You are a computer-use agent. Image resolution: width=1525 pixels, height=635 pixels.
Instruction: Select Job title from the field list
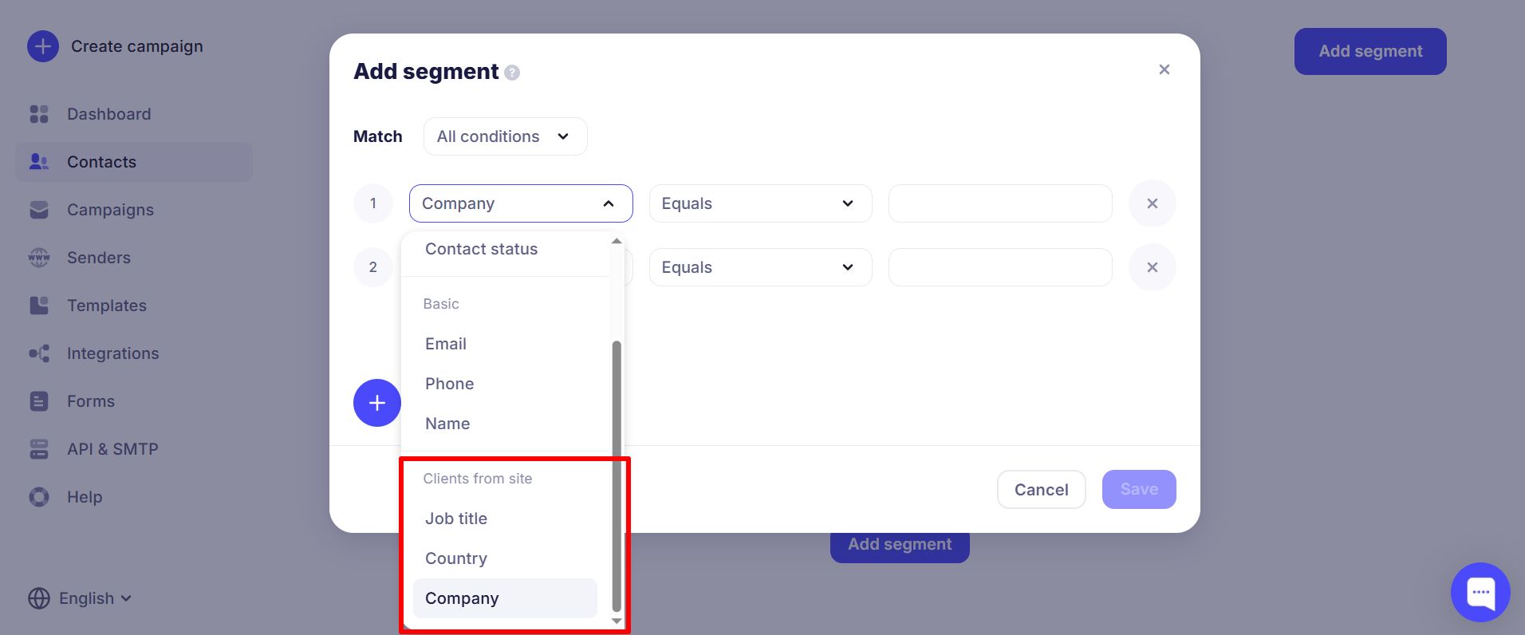(456, 519)
